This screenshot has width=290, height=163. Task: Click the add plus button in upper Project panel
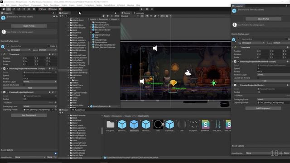(61, 16)
